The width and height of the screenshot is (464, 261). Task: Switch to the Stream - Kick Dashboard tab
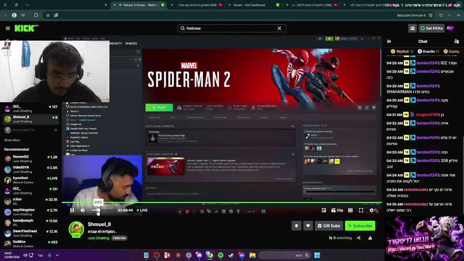click(x=253, y=5)
